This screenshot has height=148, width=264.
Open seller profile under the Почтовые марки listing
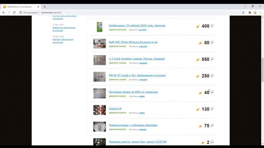coord(142,96)
